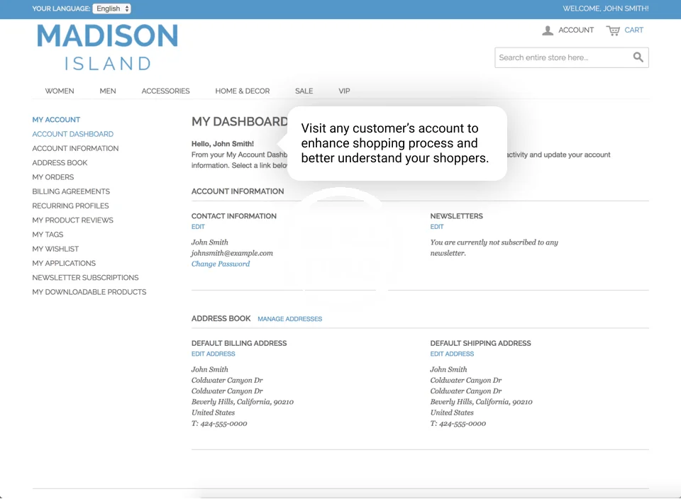Viewport: 681px width, 499px height.
Task: Click the search entire store field
Action: point(560,57)
